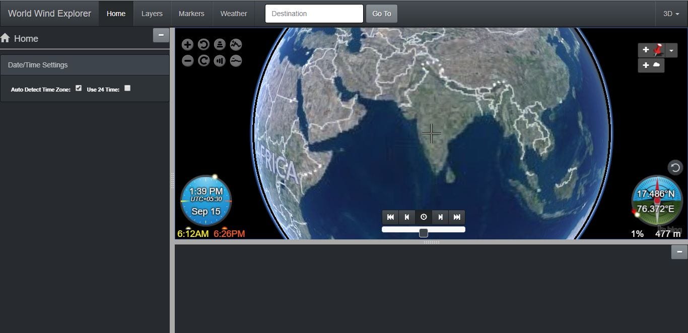Open the vertical exaggeration control
Viewport: 688px width, 333px height.
coord(220,60)
